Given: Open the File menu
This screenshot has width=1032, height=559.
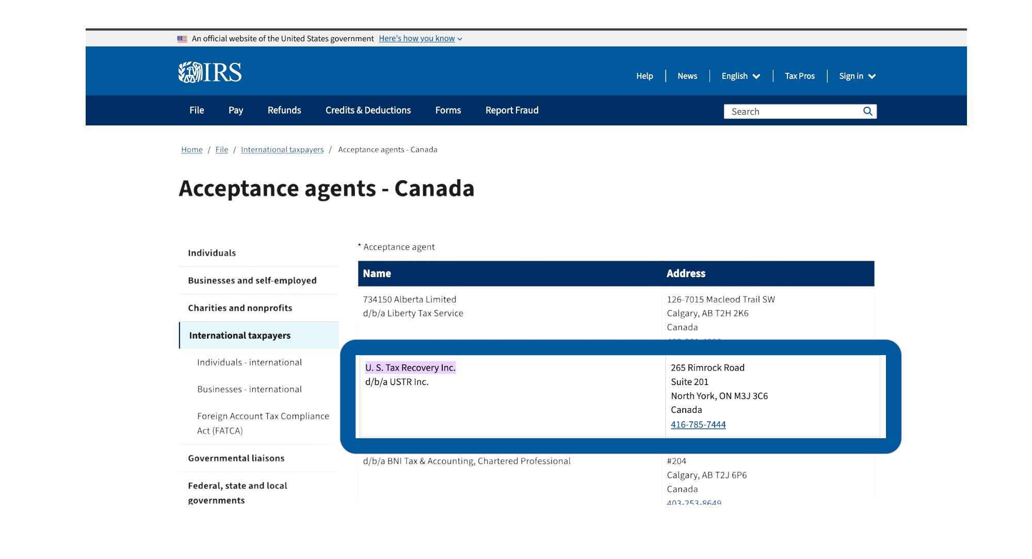Looking at the screenshot, I should (x=197, y=110).
